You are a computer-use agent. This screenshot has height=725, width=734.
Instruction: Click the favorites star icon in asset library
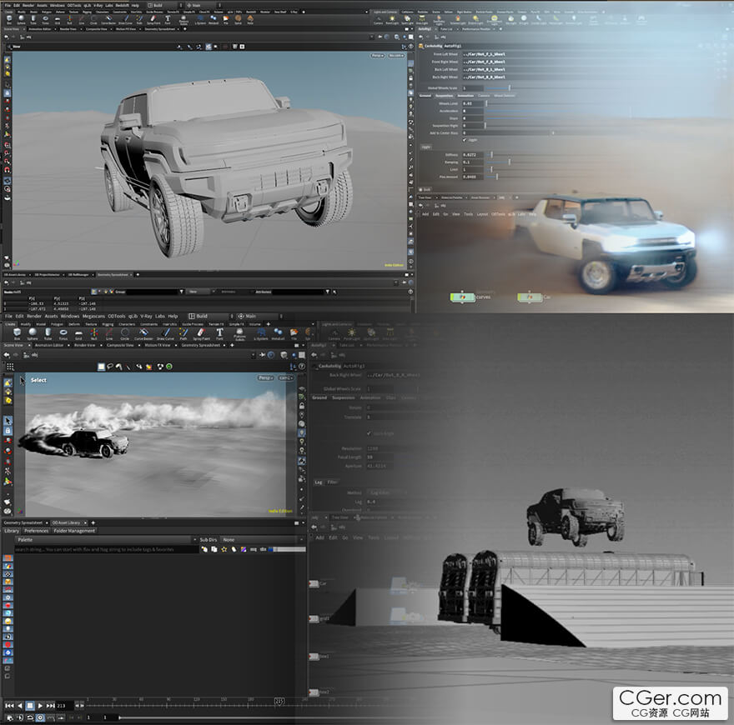(x=224, y=549)
